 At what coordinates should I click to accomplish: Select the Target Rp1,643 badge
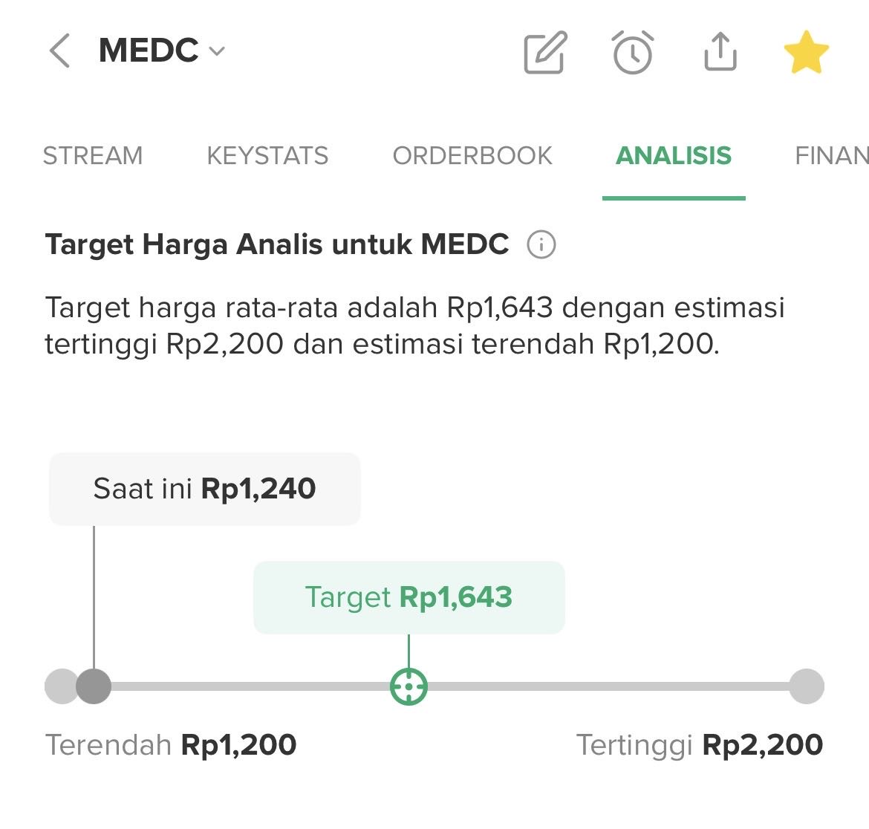[x=409, y=596]
